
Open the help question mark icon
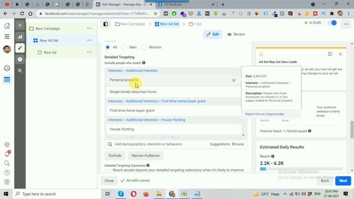pos(7,172)
